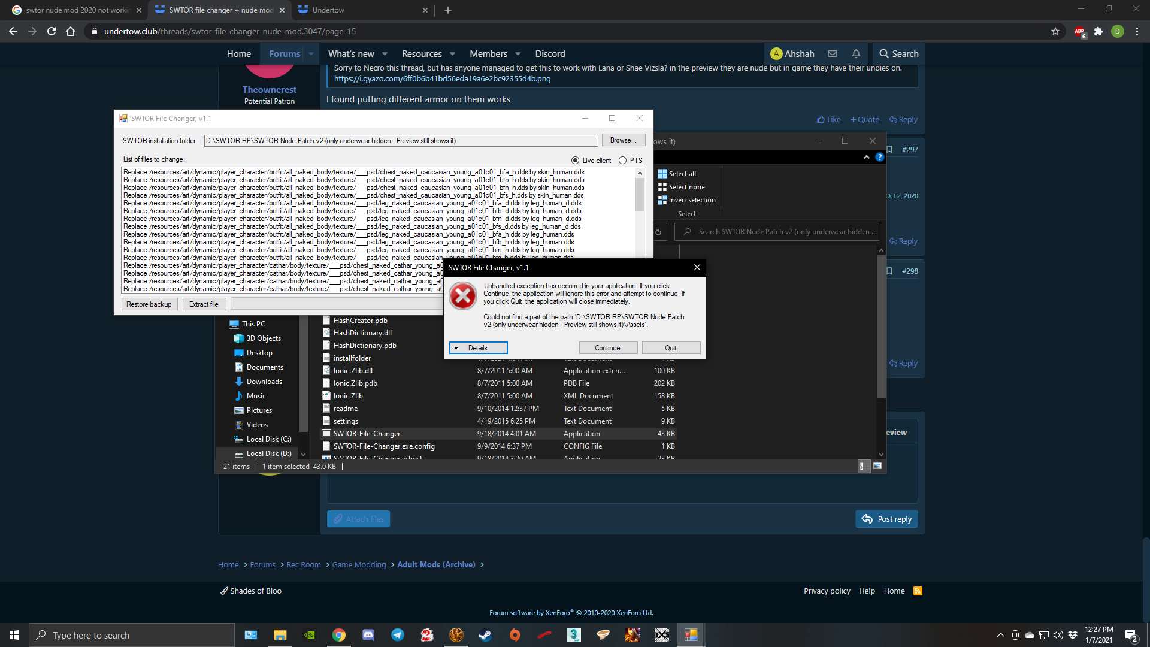The width and height of the screenshot is (1150, 647).
Task: Open the browser extensions puzzle icon
Action: (1098, 31)
